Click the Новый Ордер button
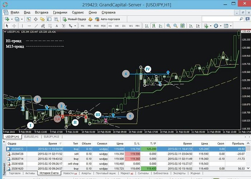The image size is (251, 179). point(75,19)
